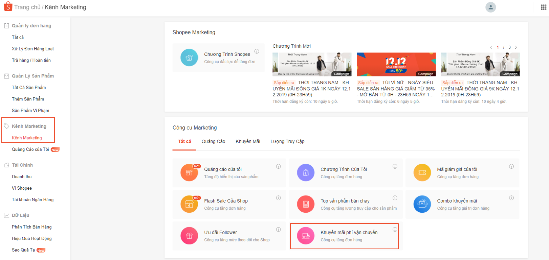This screenshot has height=260, width=549.
Task: Click the Shopee logo icon
Action: [x=8, y=6]
